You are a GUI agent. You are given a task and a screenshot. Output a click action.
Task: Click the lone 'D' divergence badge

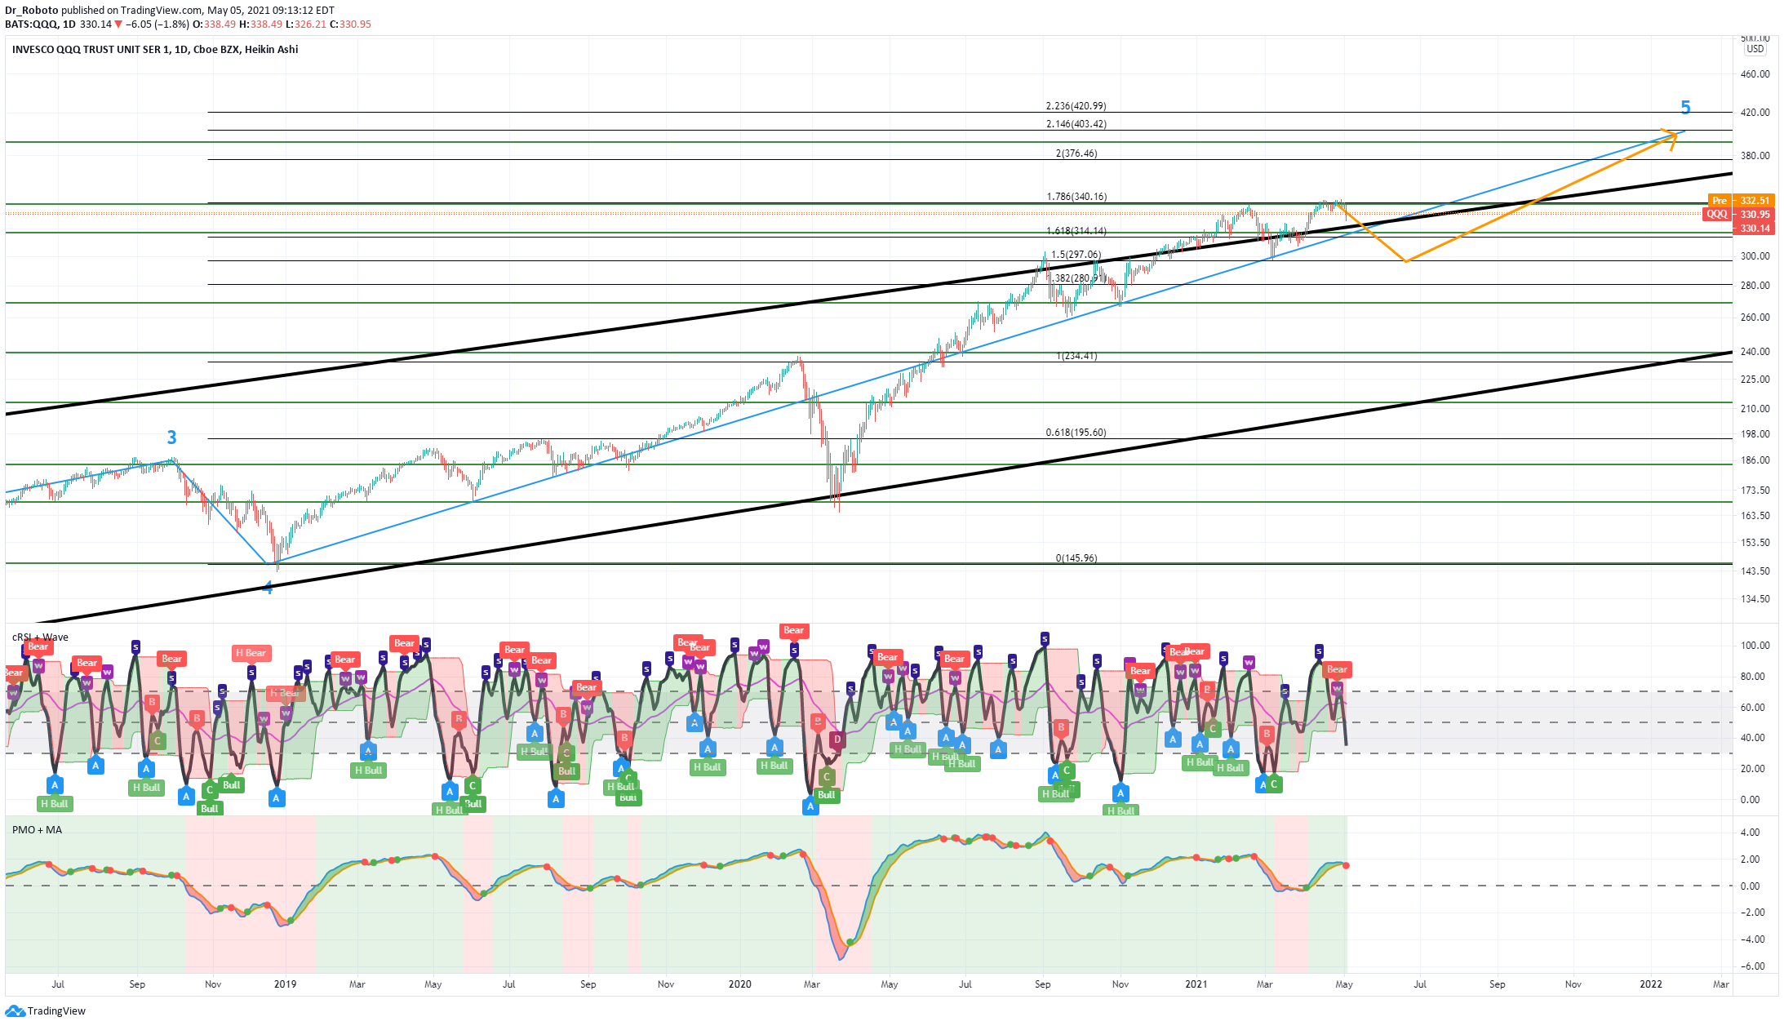(837, 740)
